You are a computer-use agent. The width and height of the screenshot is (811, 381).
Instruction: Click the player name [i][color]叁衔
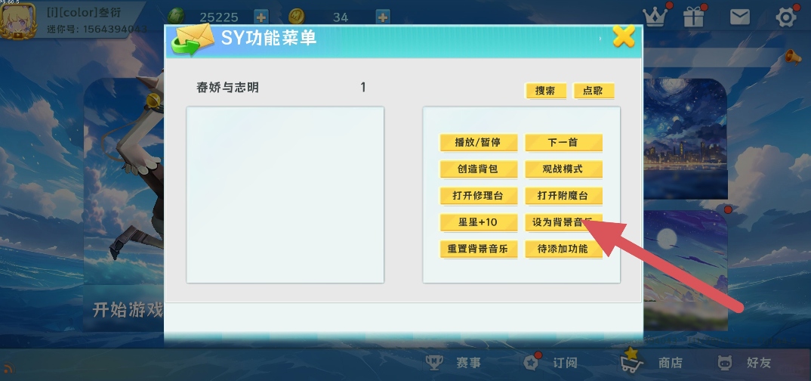(84, 12)
